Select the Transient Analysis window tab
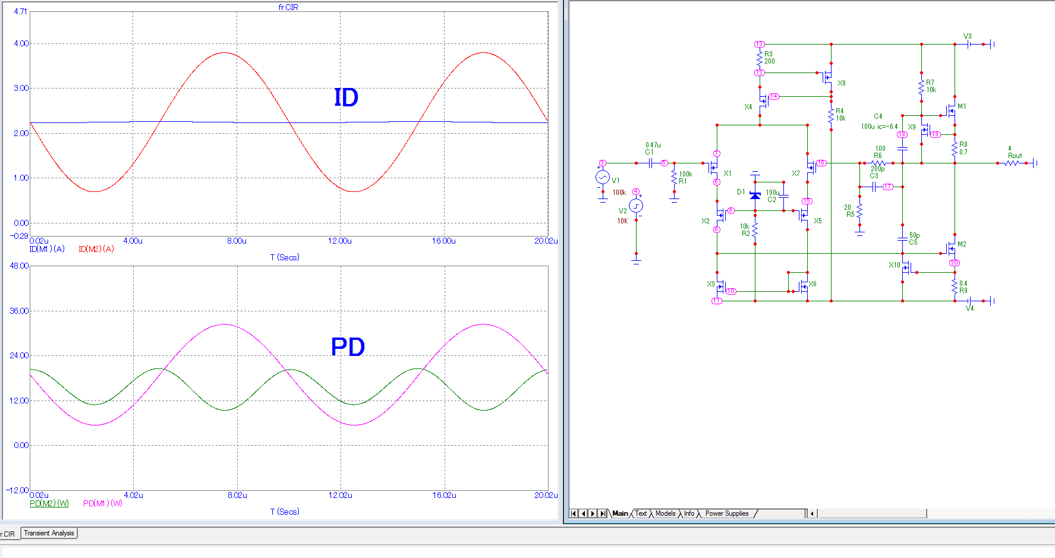Screen dimensions: 1055x558 point(49,533)
